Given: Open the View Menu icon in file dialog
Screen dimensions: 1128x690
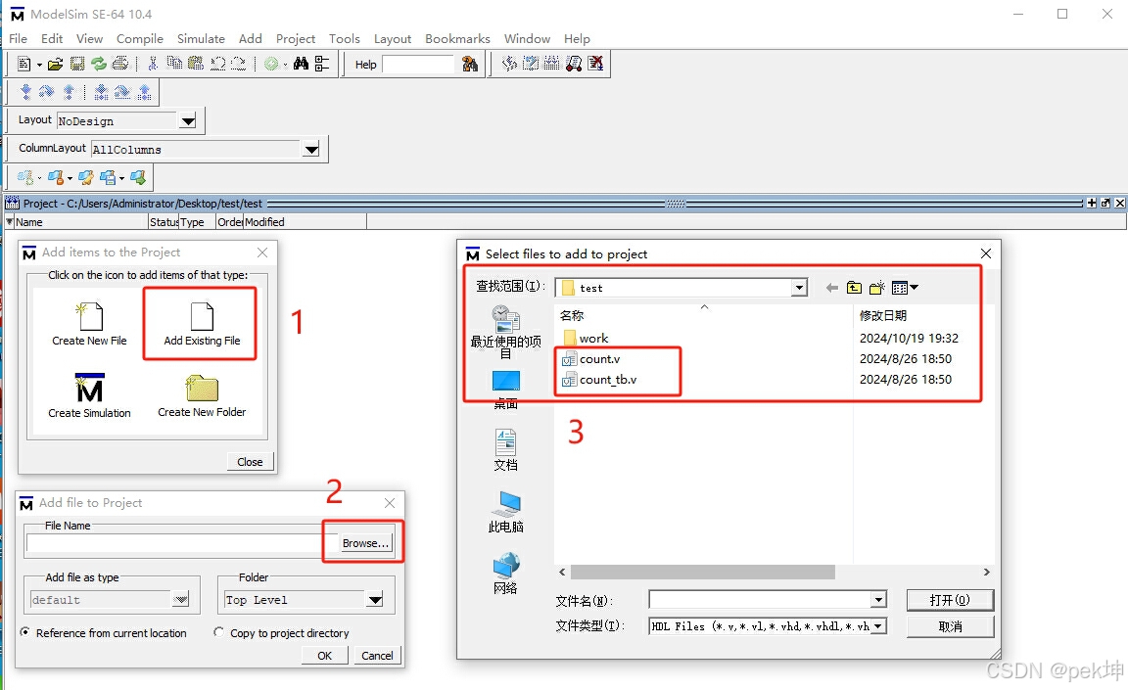Looking at the screenshot, I should 905,288.
